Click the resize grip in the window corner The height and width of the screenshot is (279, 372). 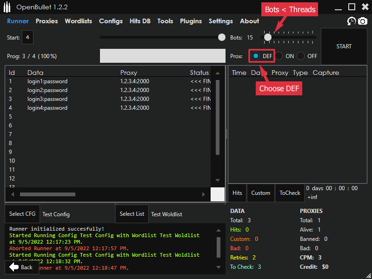tap(368, 275)
